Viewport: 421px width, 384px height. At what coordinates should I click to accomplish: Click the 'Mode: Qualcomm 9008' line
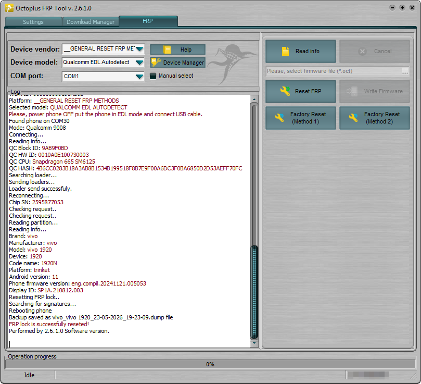click(x=37, y=128)
